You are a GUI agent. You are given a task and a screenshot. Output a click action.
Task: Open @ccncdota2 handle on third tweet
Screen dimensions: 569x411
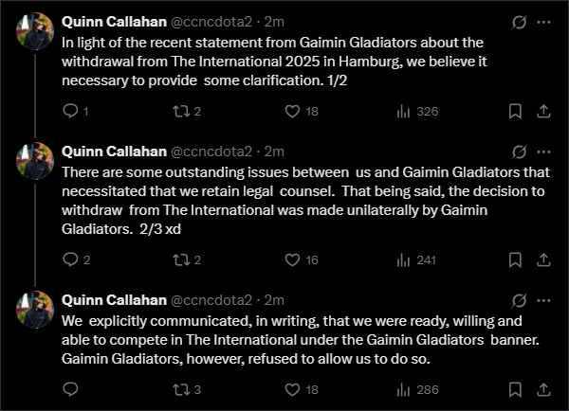[211, 300]
